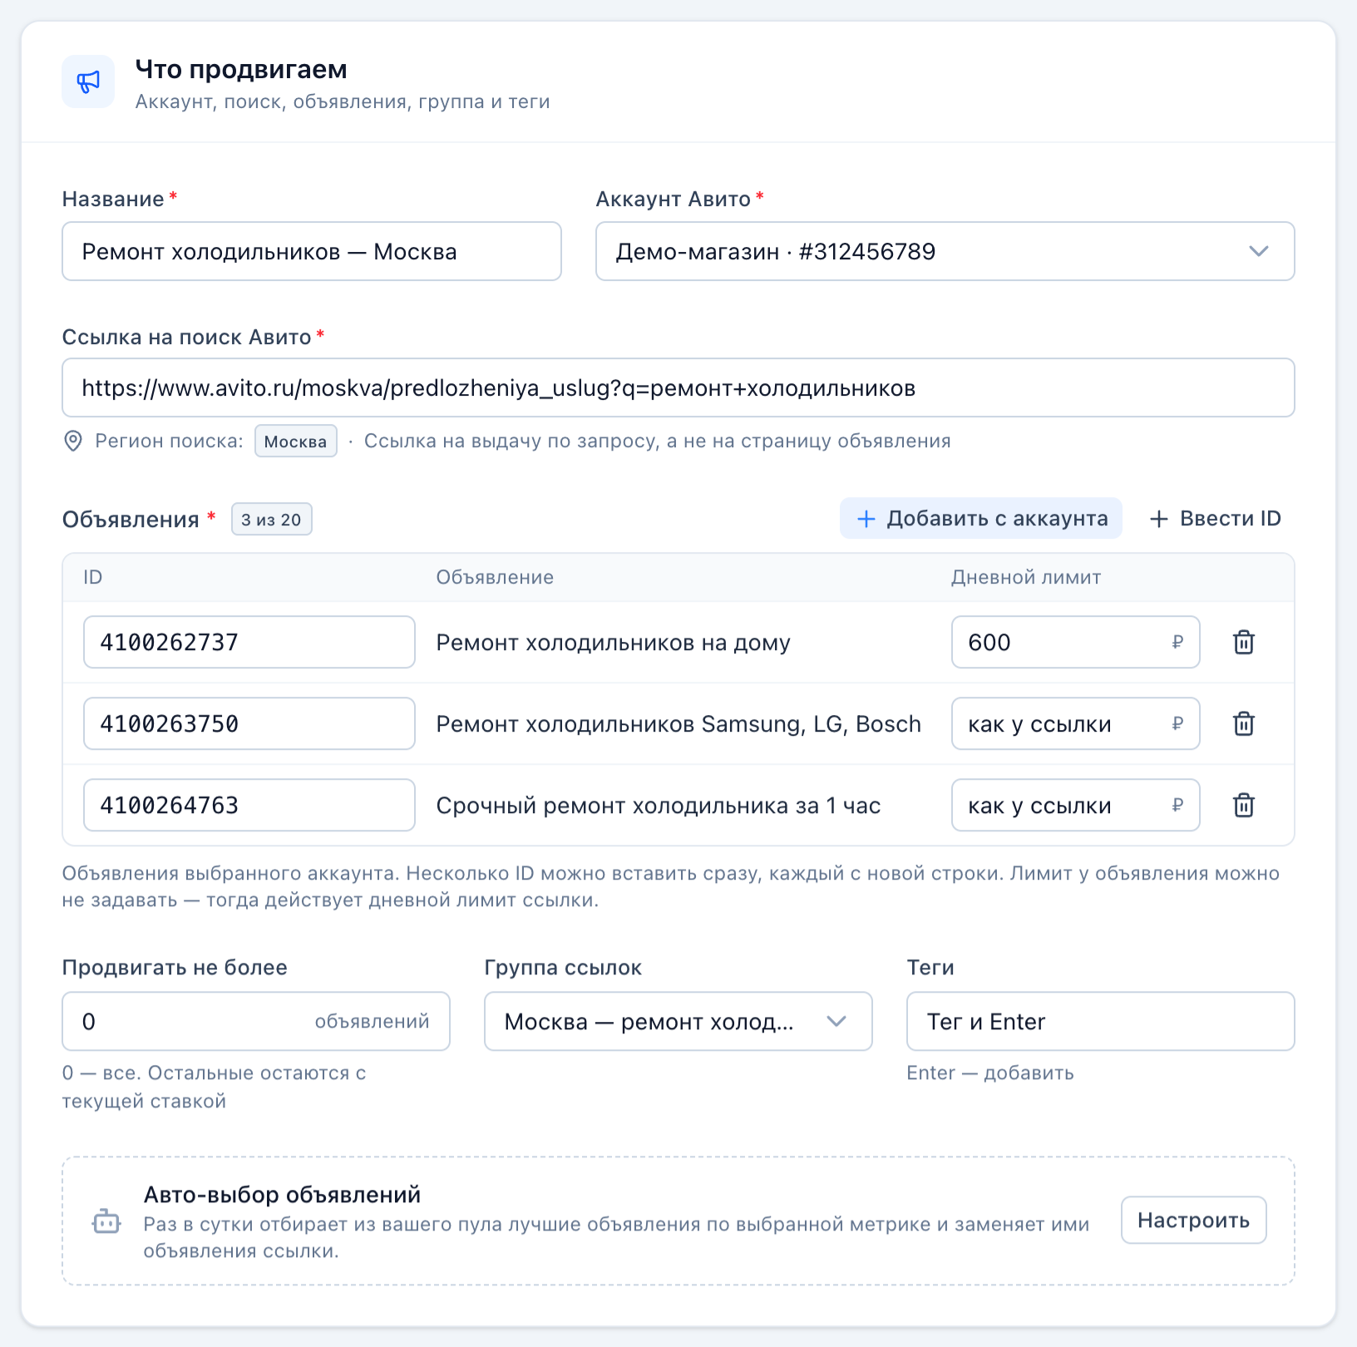
Task: Delete the Срочный ремонт холодильника row
Action: click(1243, 805)
